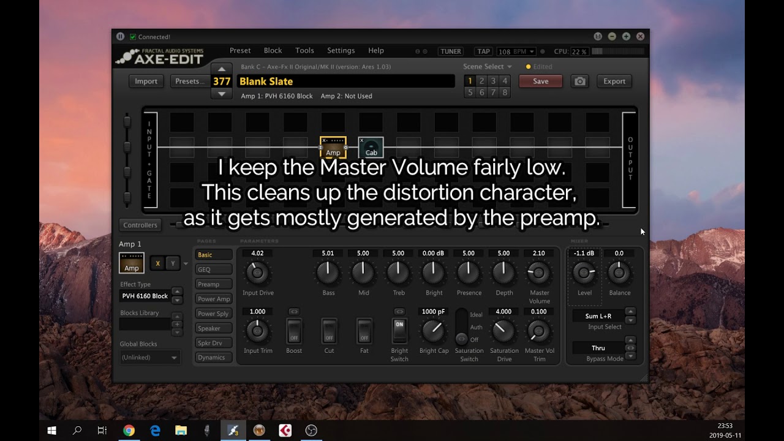Toggle the Fat switch
Image resolution: width=784 pixels, height=441 pixels.
(x=364, y=331)
